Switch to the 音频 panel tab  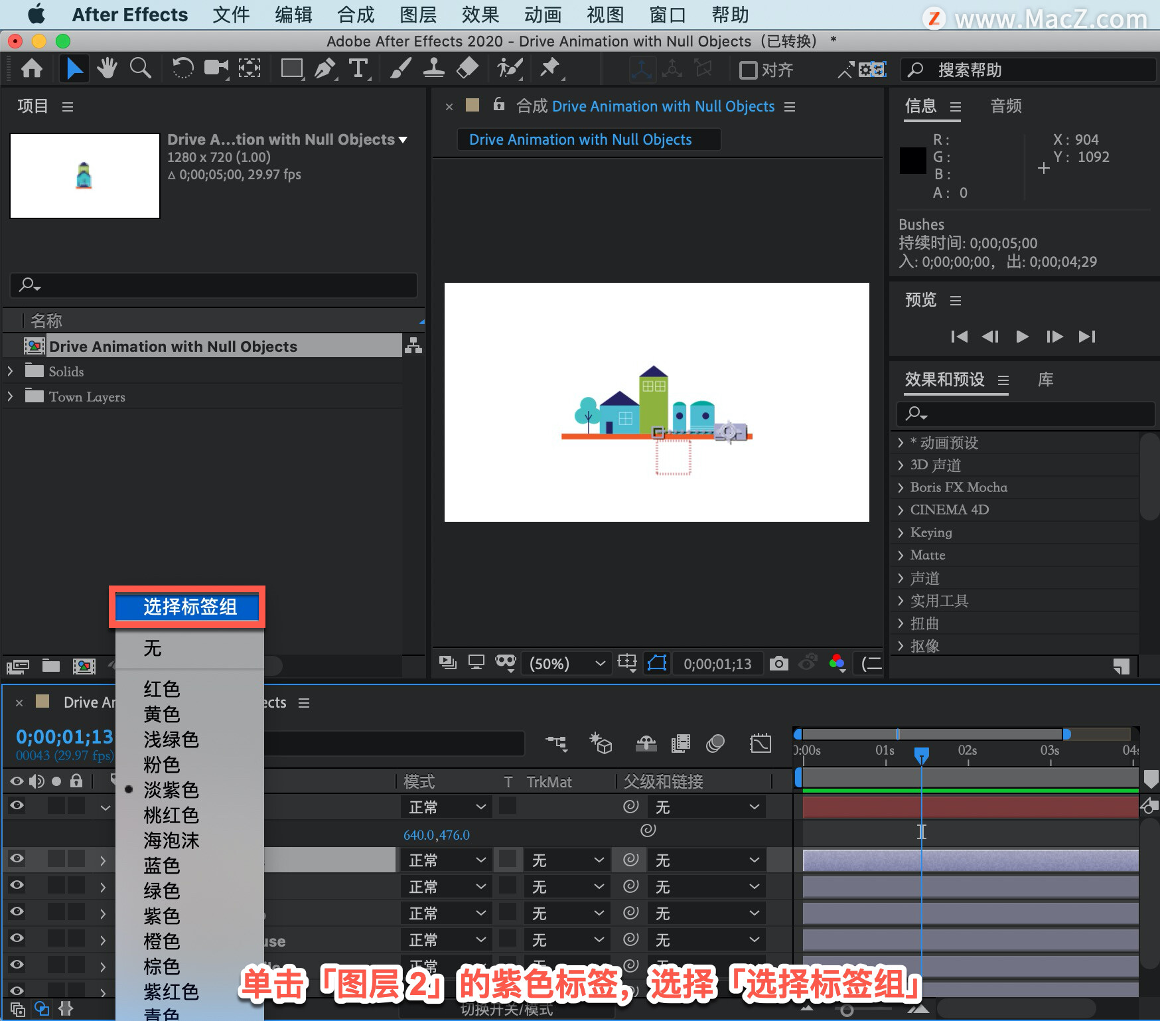coord(1006,106)
